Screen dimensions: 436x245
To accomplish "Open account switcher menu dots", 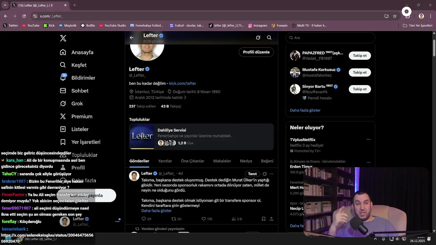I will [117, 221].
